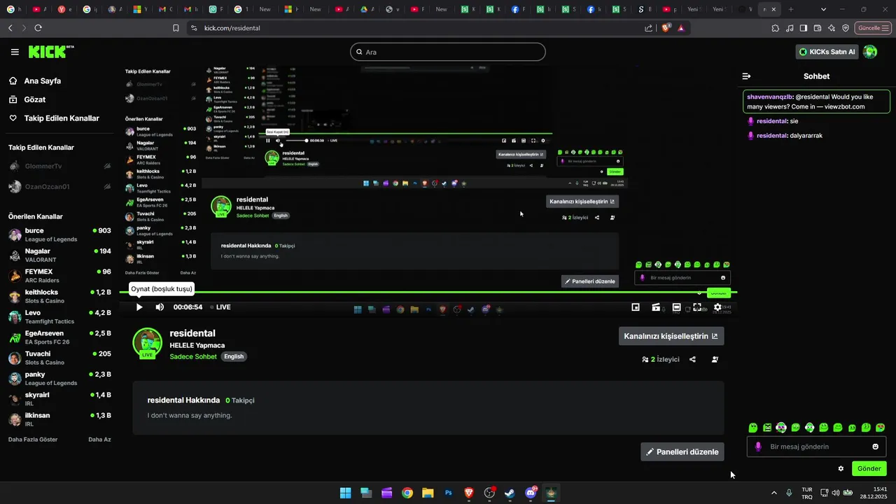Click the Brave Rewards triangle icon
The image size is (896, 504).
(x=681, y=28)
